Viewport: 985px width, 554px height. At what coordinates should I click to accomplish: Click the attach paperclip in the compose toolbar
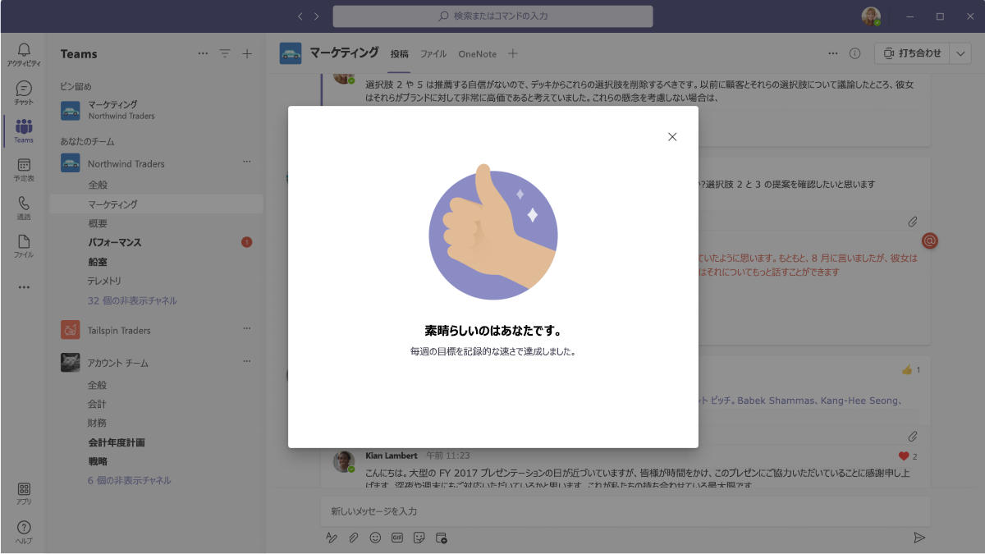coord(354,538)
